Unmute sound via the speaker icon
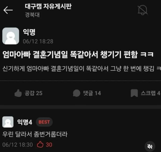Viewport: 161px width, 152px height. pyautogui.click(x=150, y=146)
